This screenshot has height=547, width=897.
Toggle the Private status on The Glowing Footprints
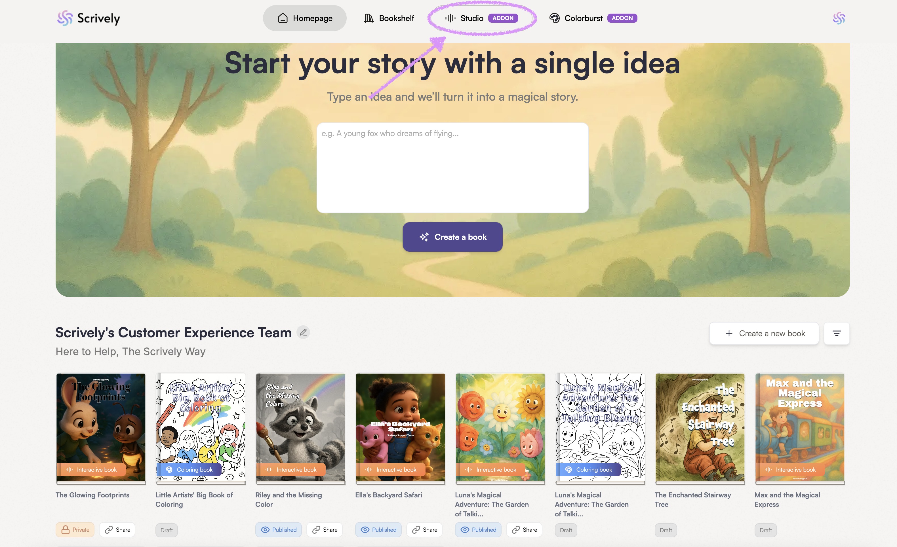pos(75,529)
